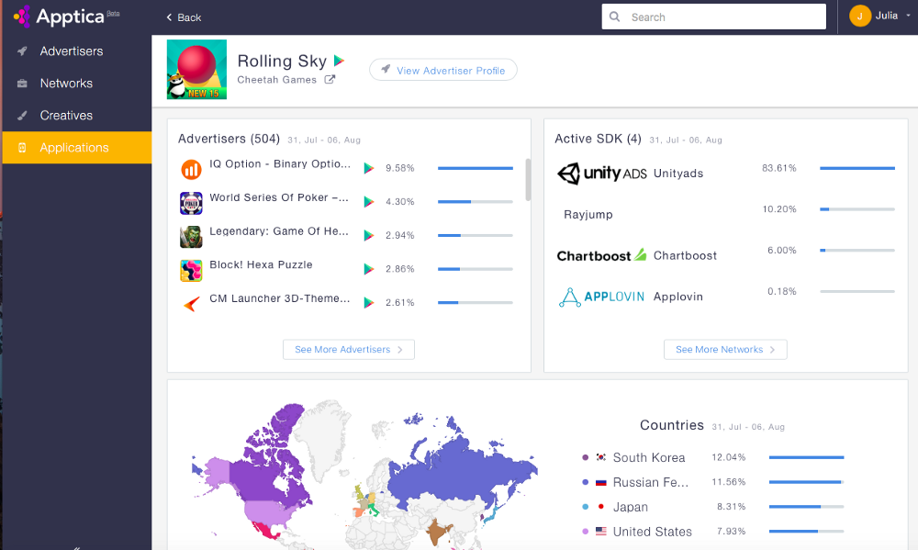Click the Russian flag icon

click(x=600, y=482)
